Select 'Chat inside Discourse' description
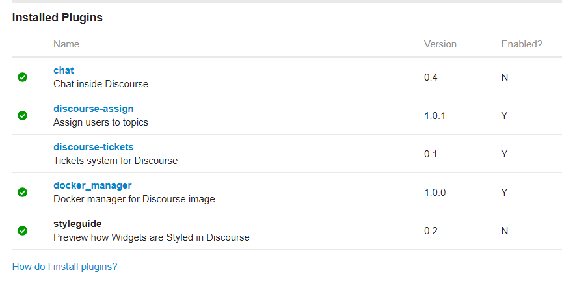Screen dimensions: 562x283 tap(101, 84)
